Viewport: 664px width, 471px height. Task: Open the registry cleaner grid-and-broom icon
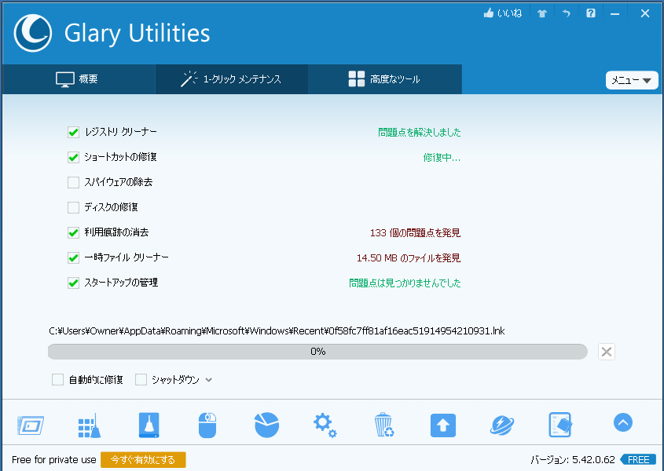coord(90,425)
